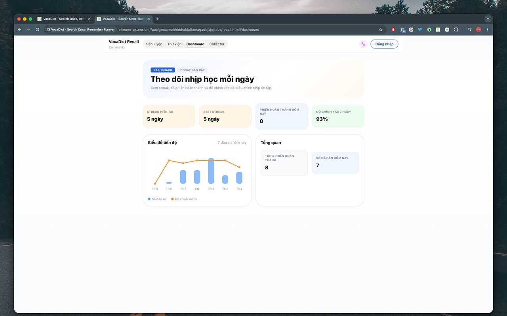Select the Dashboard tab
The height and width of the screenshot is (316, 507).
pyautogui.click(x=195, y=44)
